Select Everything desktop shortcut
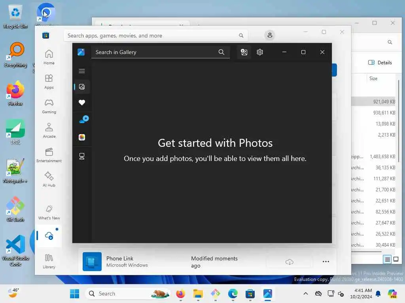The height and width of the screenshot is (303, 405). click(x=15, y=54)
